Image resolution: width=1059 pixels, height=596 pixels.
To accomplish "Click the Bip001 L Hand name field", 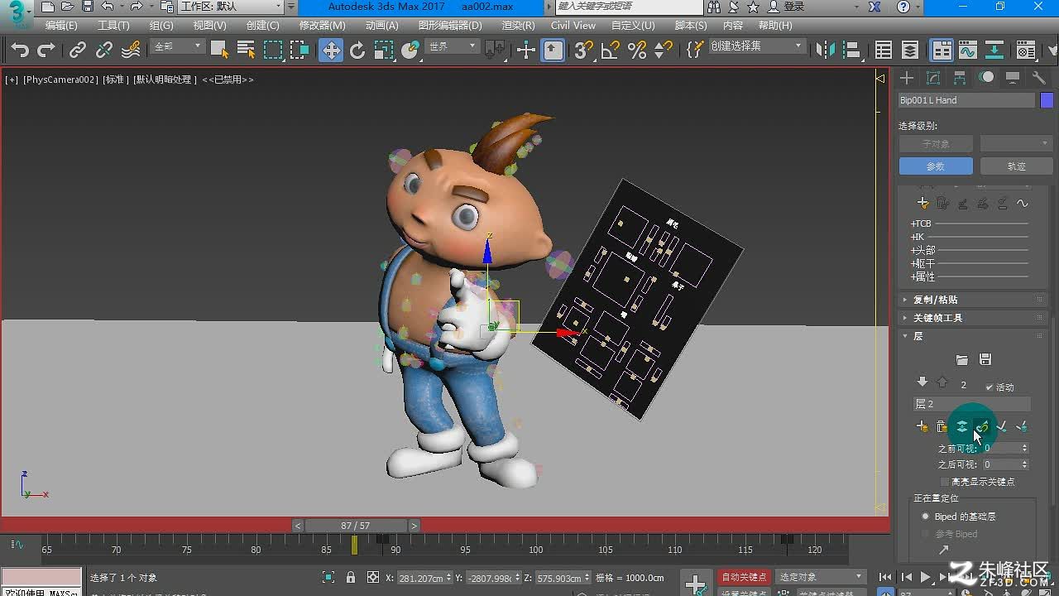I will coord(966,100).
